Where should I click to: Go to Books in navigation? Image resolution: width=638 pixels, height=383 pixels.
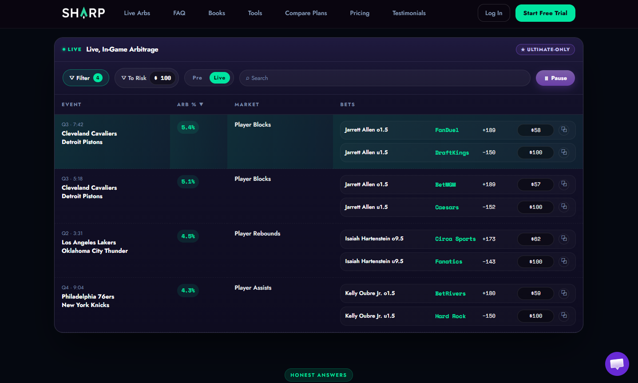pyautogui.click(x=217, y=13)
